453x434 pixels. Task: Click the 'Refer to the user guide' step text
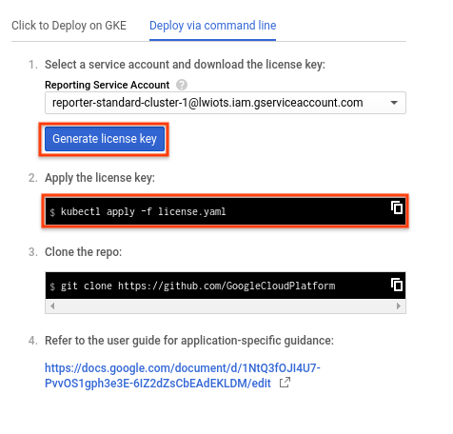(x=189, y=341)
